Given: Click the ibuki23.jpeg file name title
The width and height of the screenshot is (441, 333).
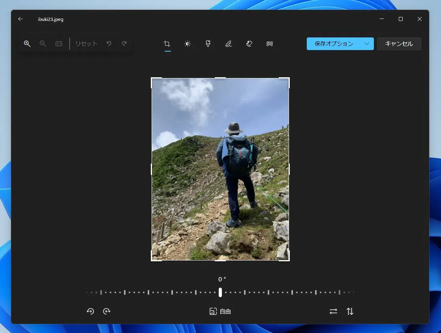Looking at the screenshot, I should [x=51, y=19].
